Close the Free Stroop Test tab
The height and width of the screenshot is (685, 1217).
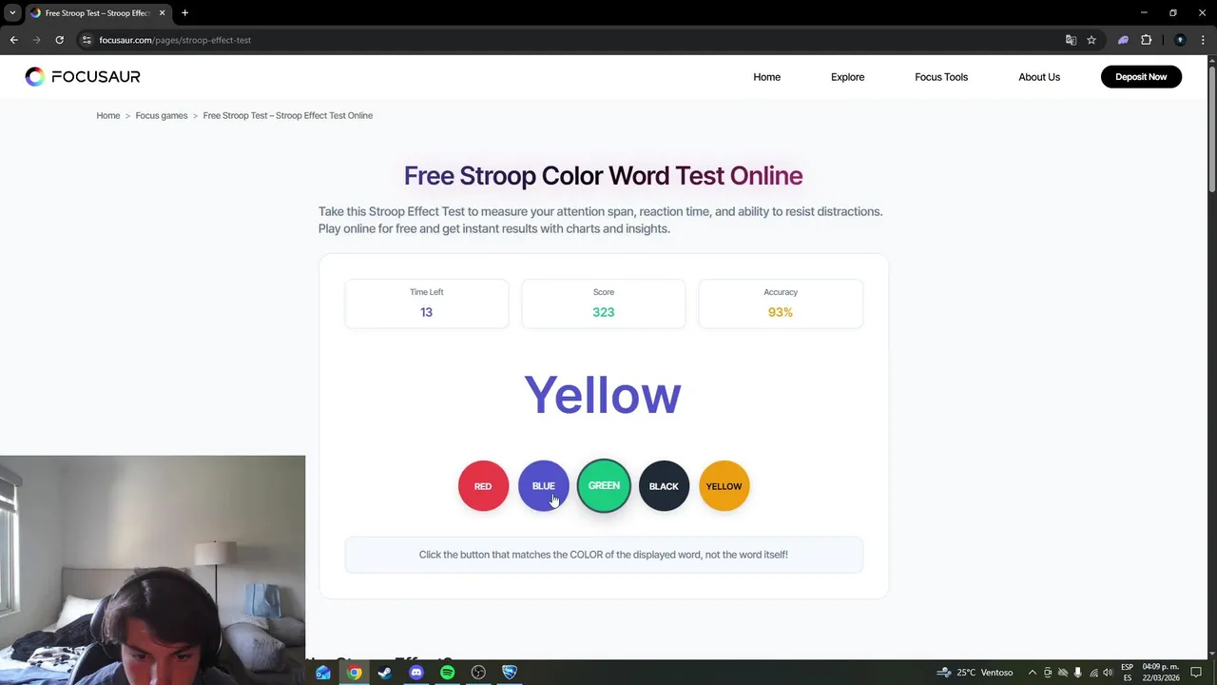(162, 13)
